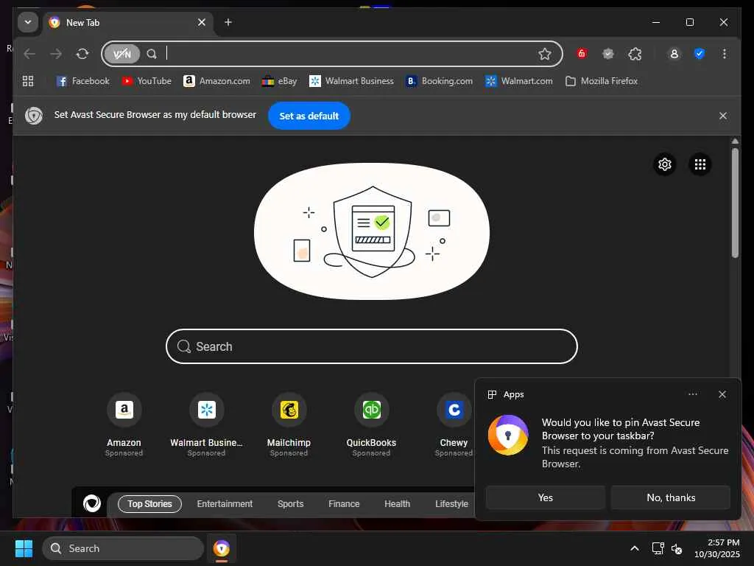Open the muted volume tray icon
754x566 pixels.
tap(677, 548)
